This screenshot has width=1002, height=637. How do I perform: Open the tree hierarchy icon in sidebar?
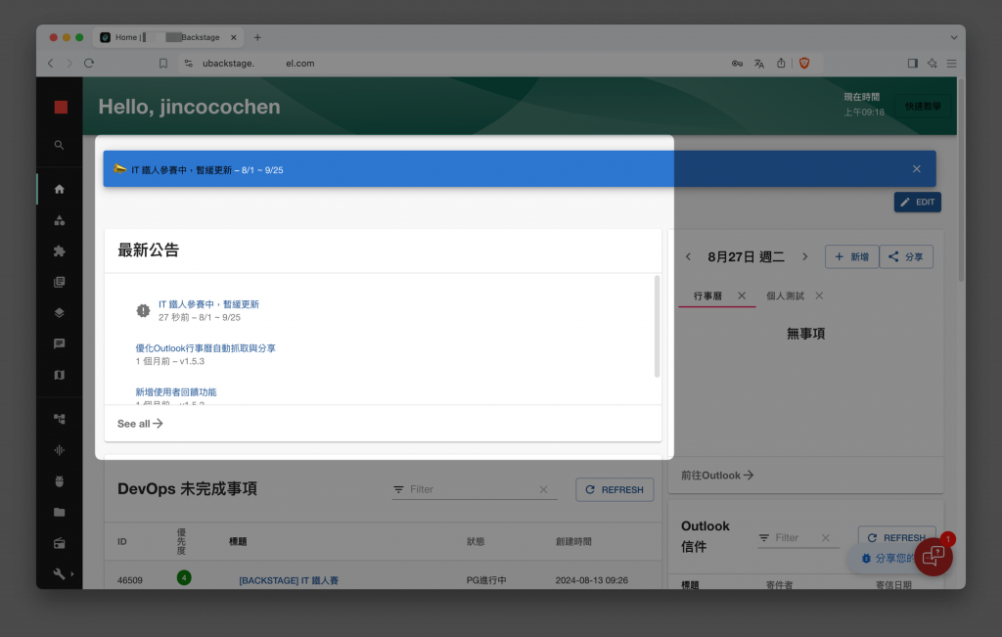point(59,419)
